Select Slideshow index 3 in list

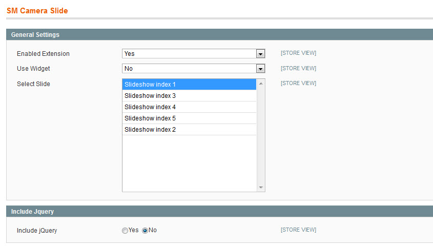(189, 96)
